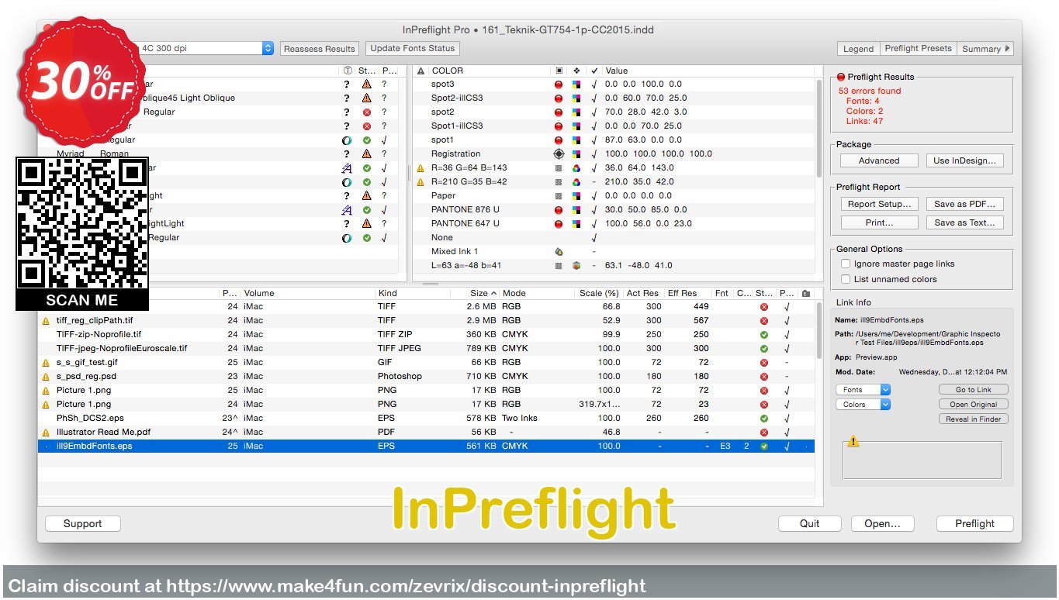Click CMYK icon in PANTONE 647 U row
The height and width of the screenshot is (600, 1059).
576,223
